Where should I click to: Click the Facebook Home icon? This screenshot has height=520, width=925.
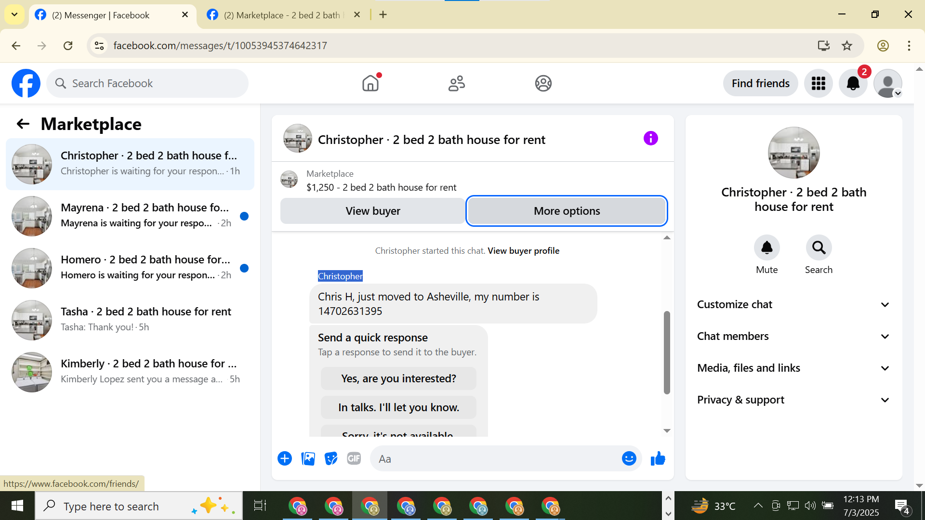pyautogui.click(x=370, y=83)
